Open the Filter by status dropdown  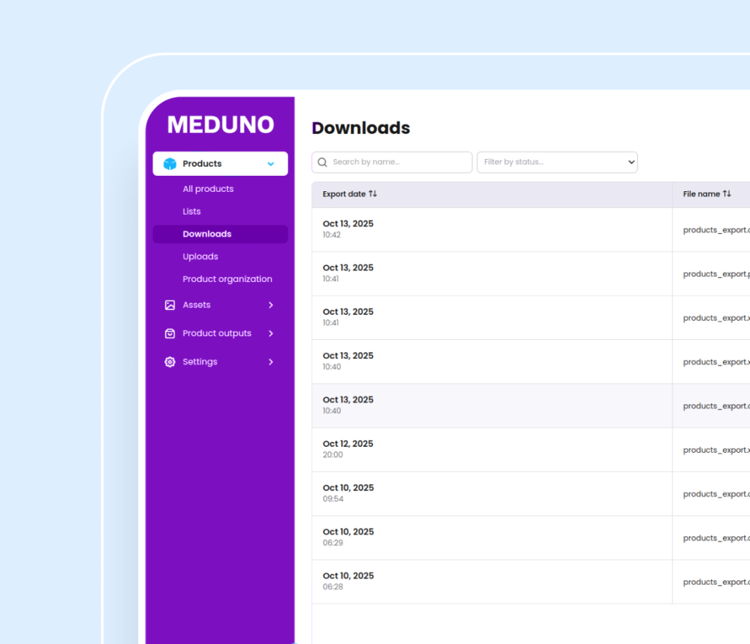[557, 162]
